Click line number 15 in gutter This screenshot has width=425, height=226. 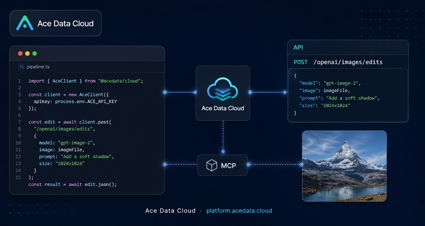coord(18,177)
